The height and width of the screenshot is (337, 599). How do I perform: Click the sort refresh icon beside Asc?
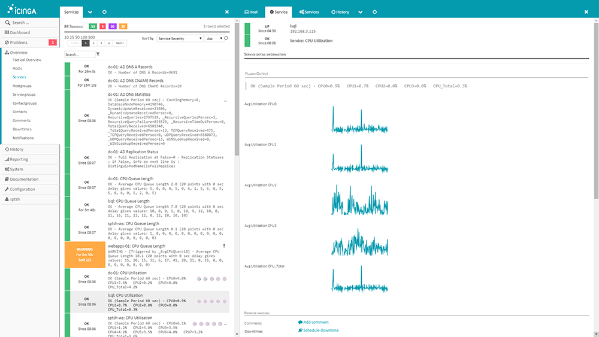[226, 38]
